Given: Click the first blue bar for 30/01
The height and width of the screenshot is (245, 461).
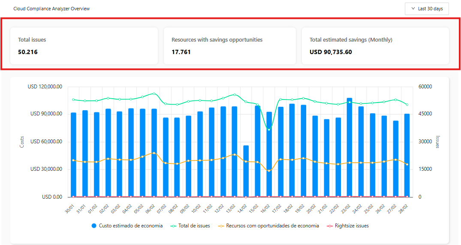Looking at the screenshot, I should click(73, 154).
